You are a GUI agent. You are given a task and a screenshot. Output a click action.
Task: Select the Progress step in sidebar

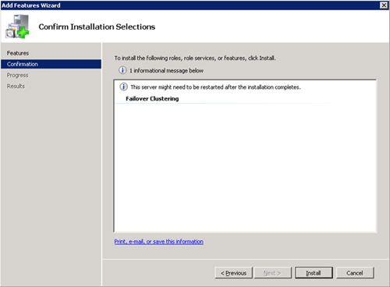coord(17,75)
